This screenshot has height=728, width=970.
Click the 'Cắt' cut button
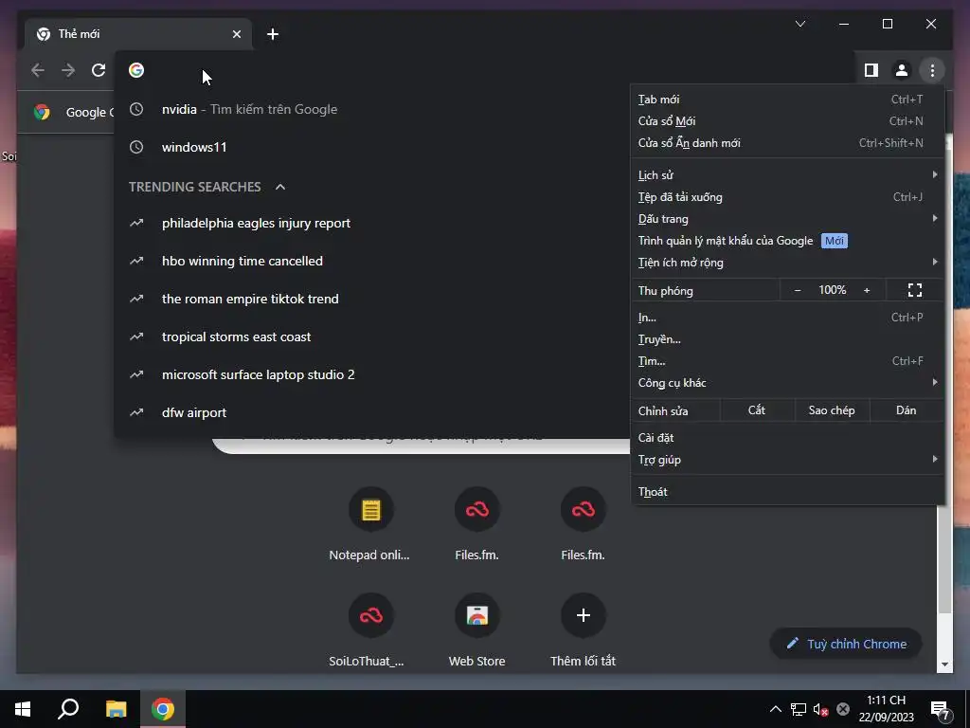[757, 410]
